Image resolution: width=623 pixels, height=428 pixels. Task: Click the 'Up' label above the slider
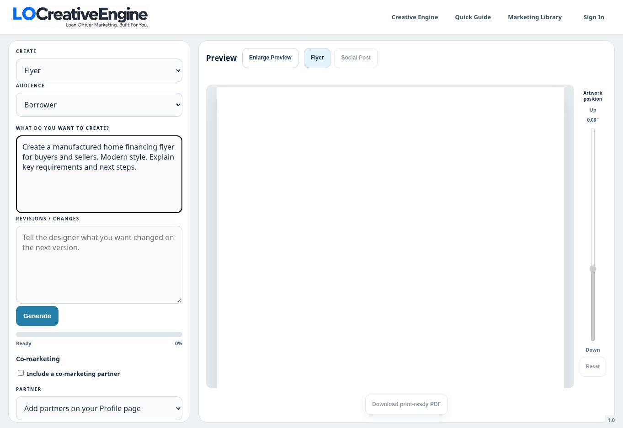pos(593,110)
